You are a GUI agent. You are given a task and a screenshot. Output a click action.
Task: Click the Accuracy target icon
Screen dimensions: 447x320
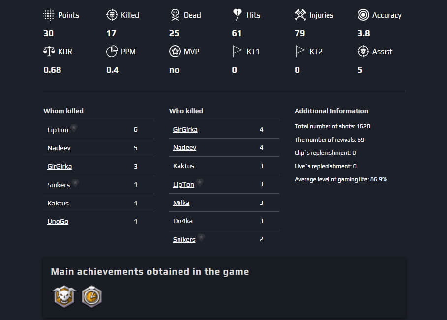(363, 15)
